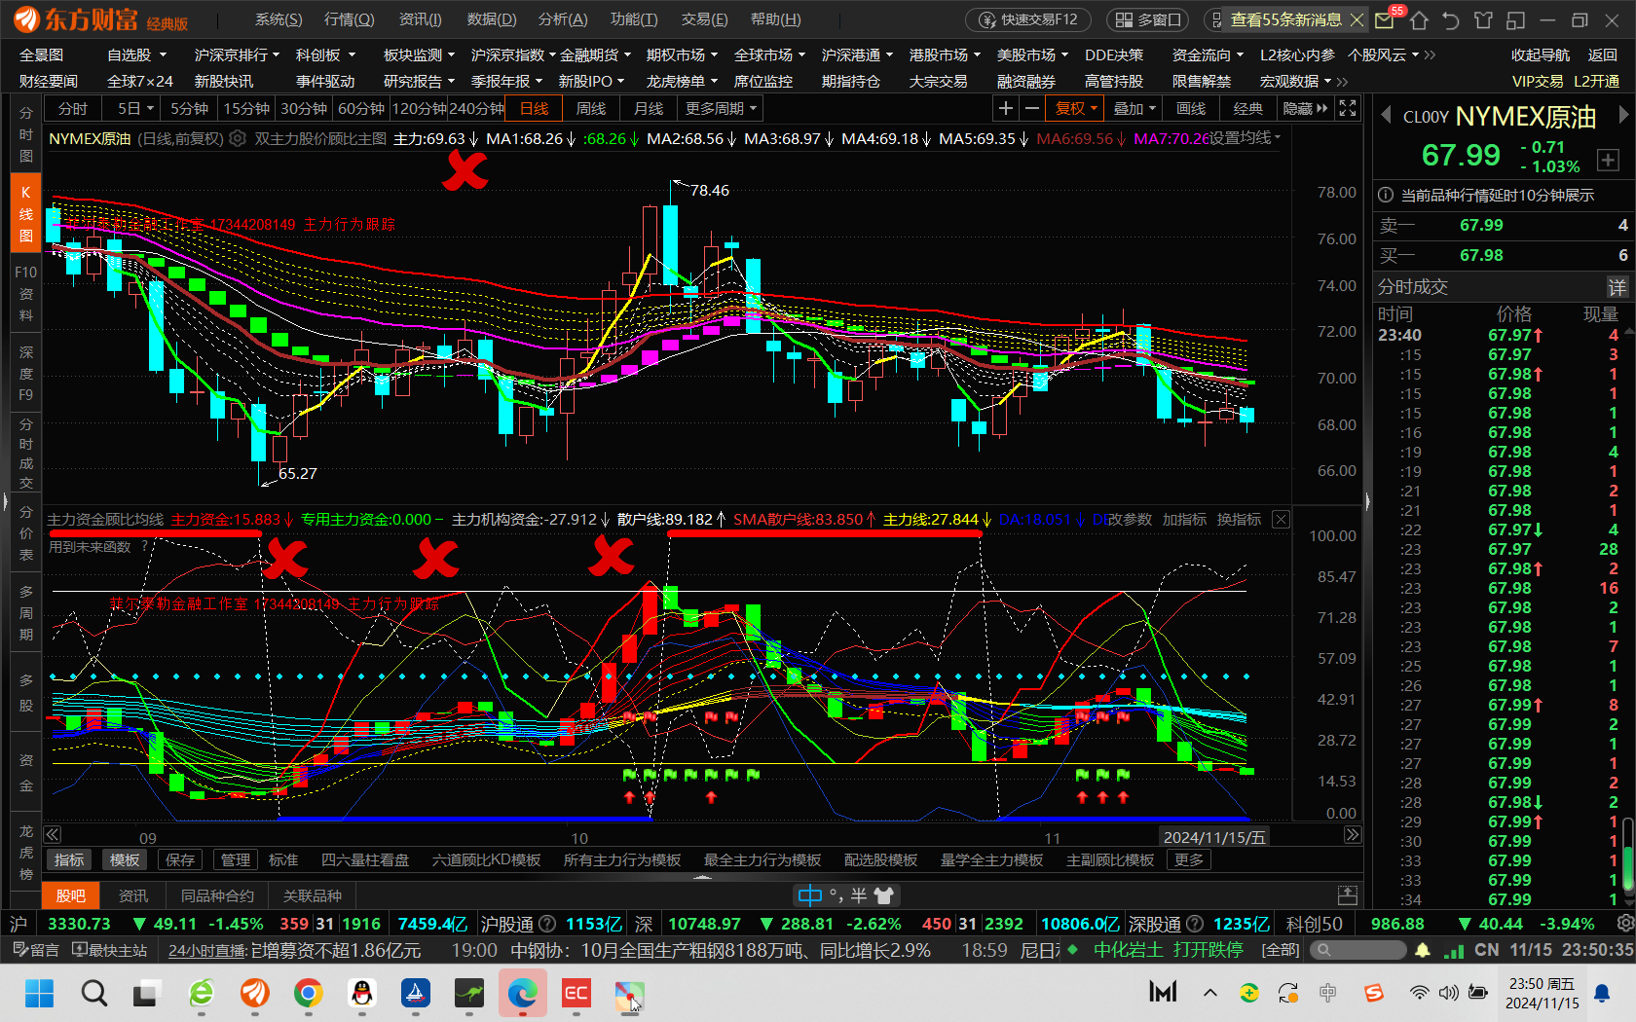Open indicator settings gear next to NYMEX原油

238,139
